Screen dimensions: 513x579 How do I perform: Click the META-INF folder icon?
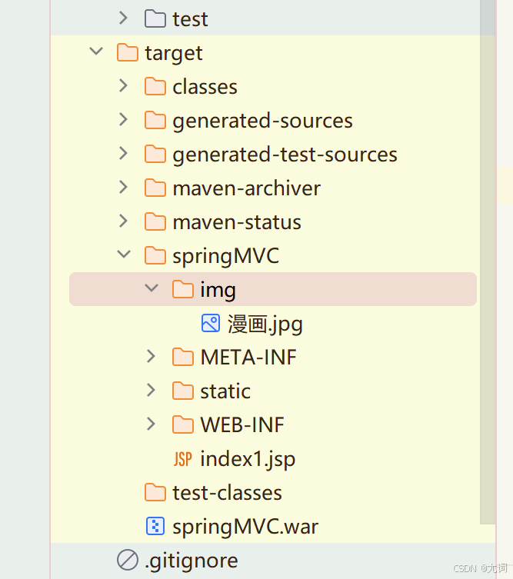(x=183, y=357)
